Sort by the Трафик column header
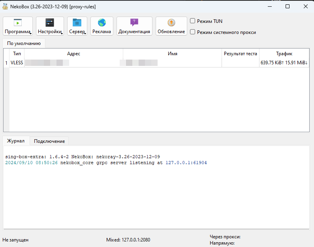 [x=284, y=54]
